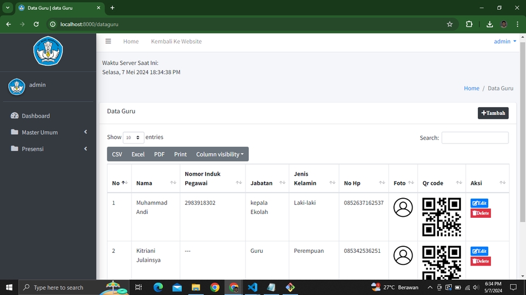The height and width of the screenshot is (295, 526).
Task: Open browser tab search dropdown
Action: click(x=7, y=7)
